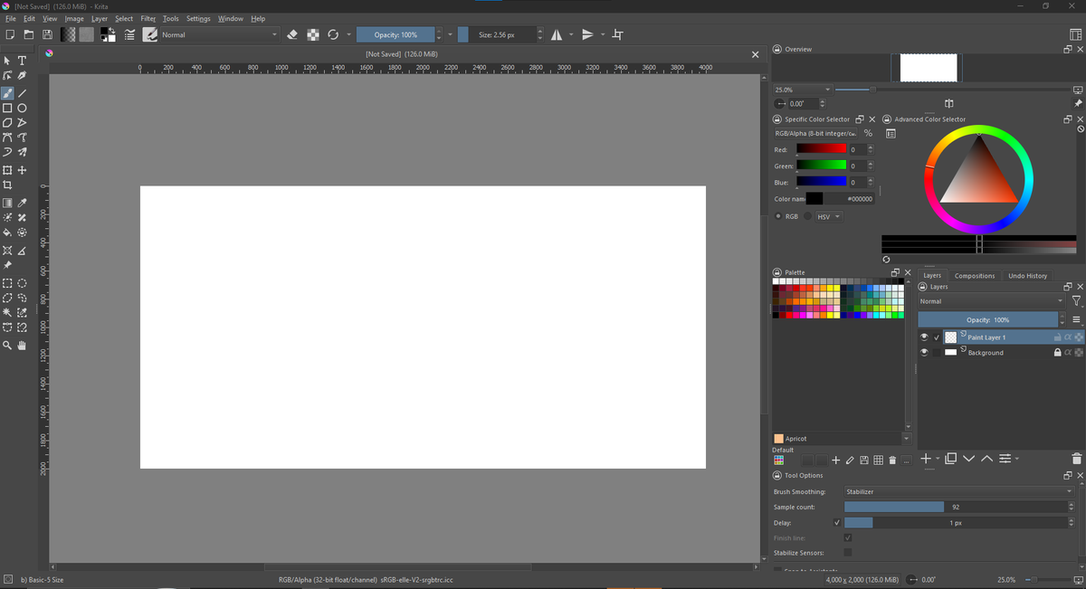This screenshot has height=589, width=1086.
Task: Click the Red channel slider
Action: coord(822,149)
